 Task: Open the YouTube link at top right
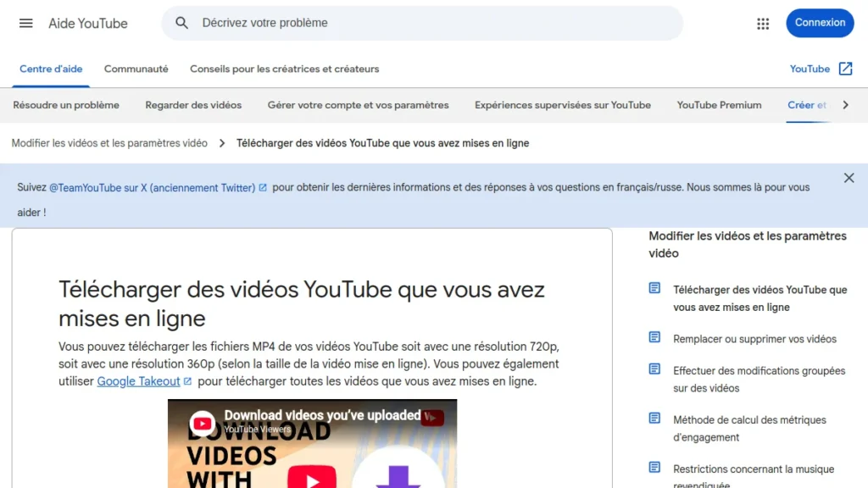pos(810,69)
